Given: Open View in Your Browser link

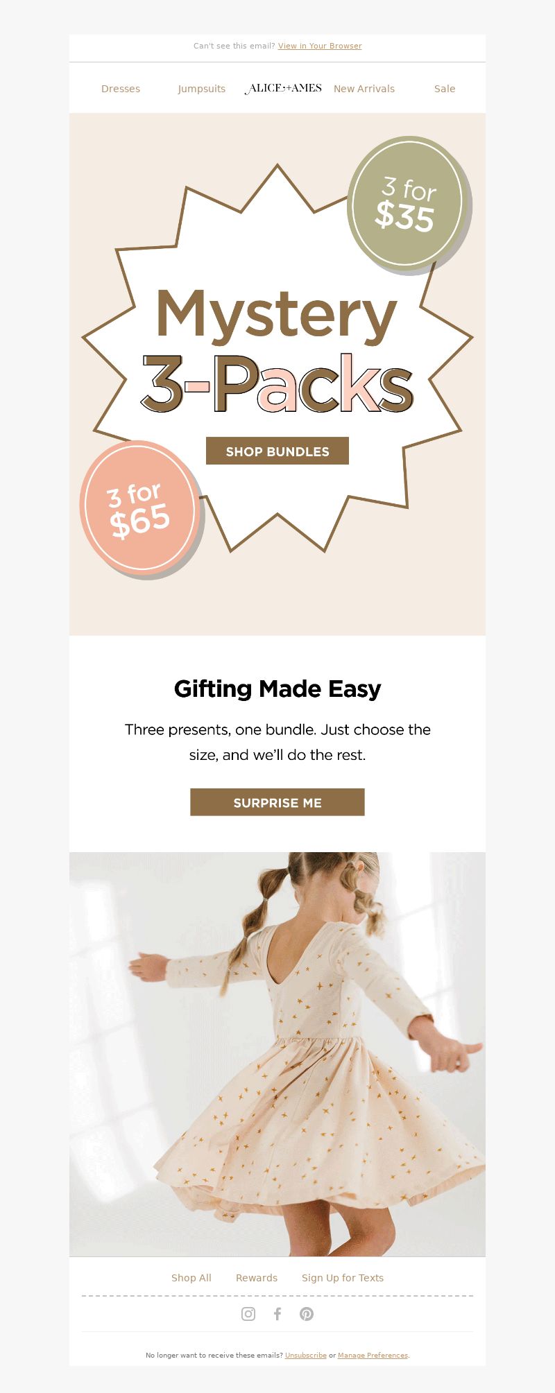Looking at the screenshot, I should (x=320, y=46).
